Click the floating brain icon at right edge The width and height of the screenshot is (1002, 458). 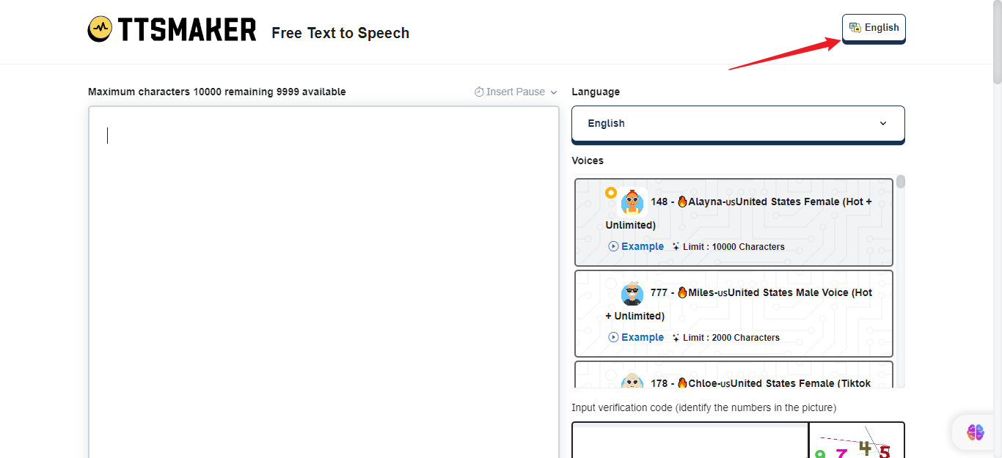(x=975, y=432)
